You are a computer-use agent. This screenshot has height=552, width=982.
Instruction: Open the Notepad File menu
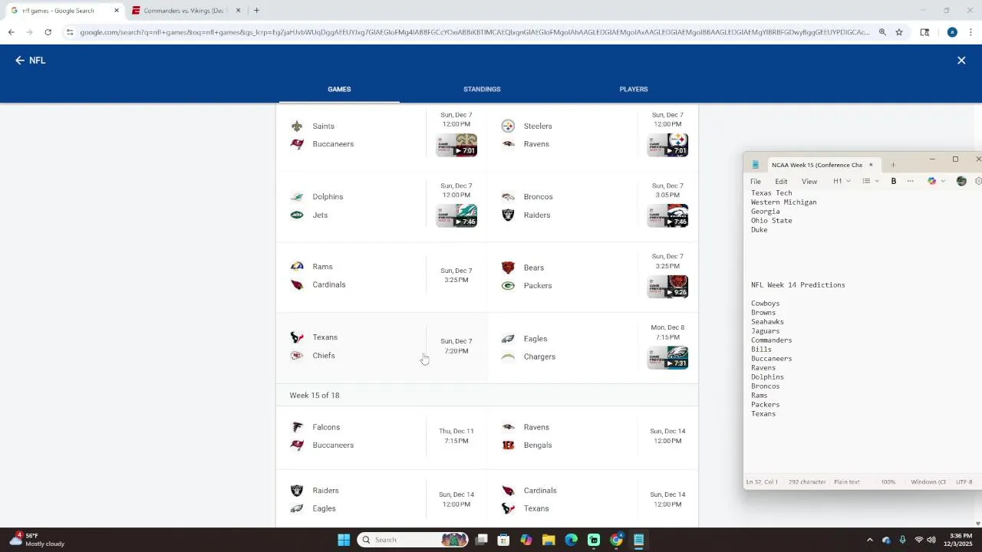click(x=756, y=182)
